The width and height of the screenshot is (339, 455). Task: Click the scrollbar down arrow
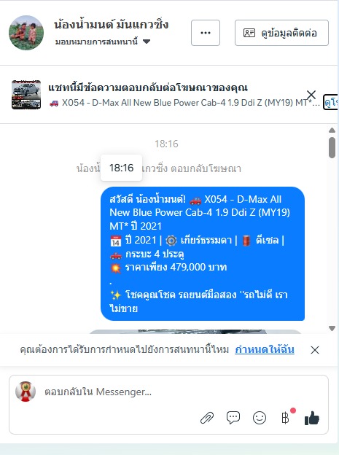coord(332,328)
